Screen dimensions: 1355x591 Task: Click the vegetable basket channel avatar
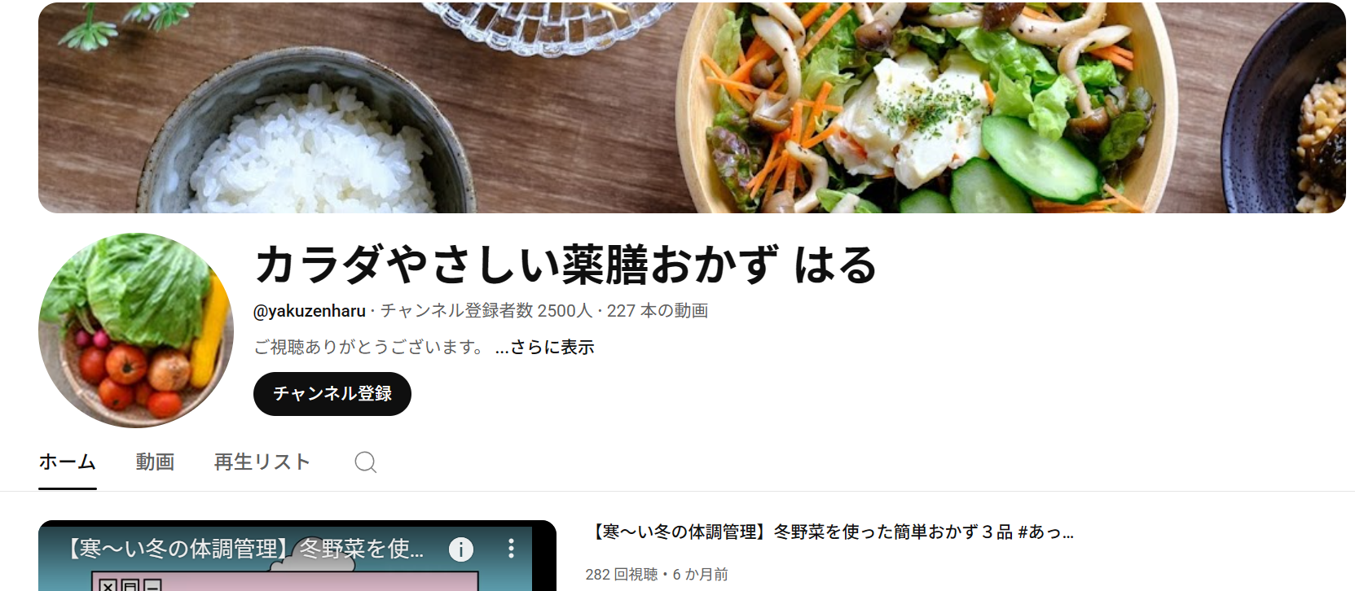(x=136, y=331)
